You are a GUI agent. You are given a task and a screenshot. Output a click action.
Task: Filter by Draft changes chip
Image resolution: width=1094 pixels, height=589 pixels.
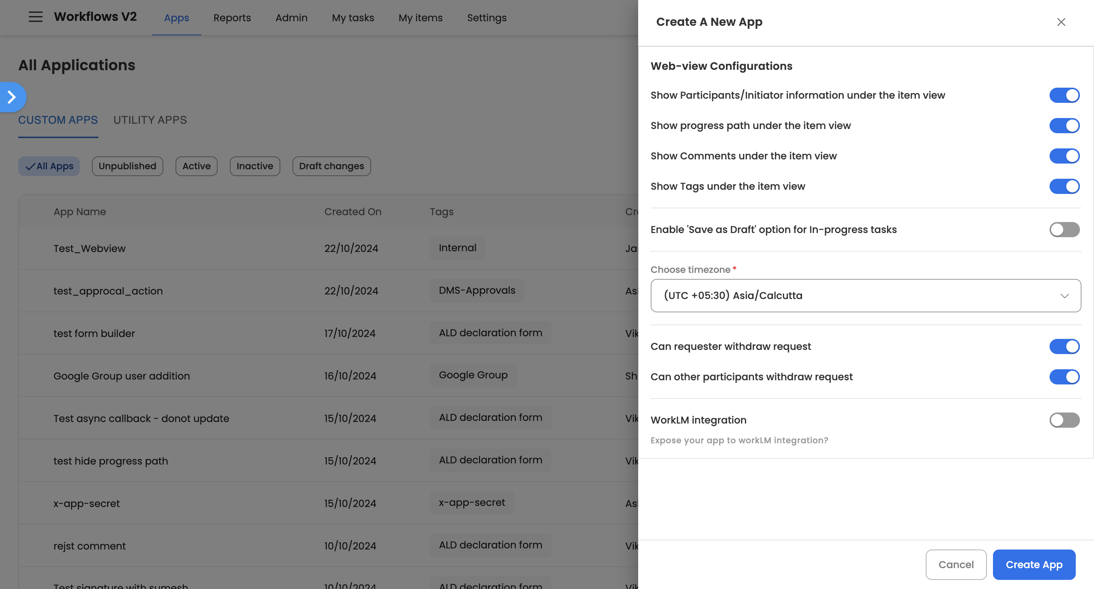[331, 166]
